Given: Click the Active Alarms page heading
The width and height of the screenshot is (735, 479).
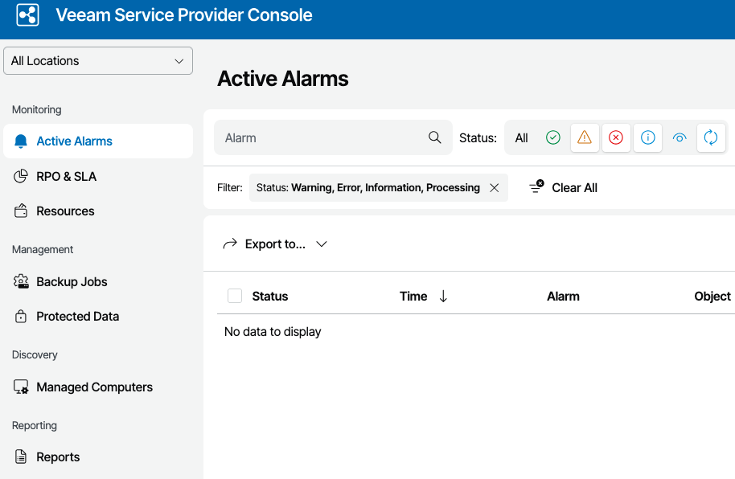Looking at the screenshot, I should pyautogui.click(x=282, y=78).
